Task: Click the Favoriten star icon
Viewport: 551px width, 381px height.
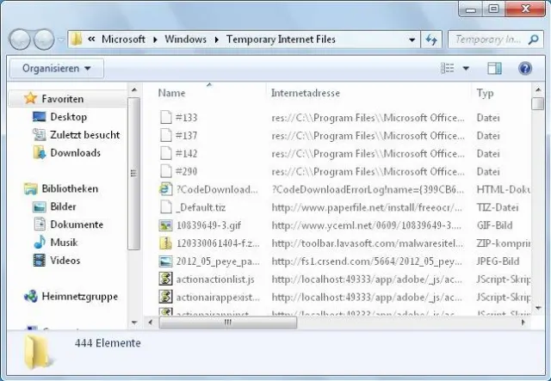Action: pyautogui.click(x=30, y=98)
